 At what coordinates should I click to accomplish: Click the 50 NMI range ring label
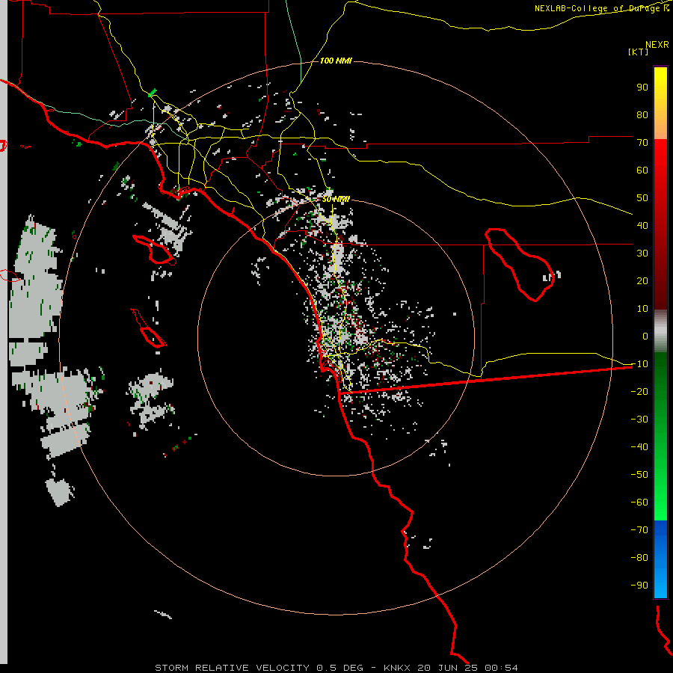pos(336,199)
